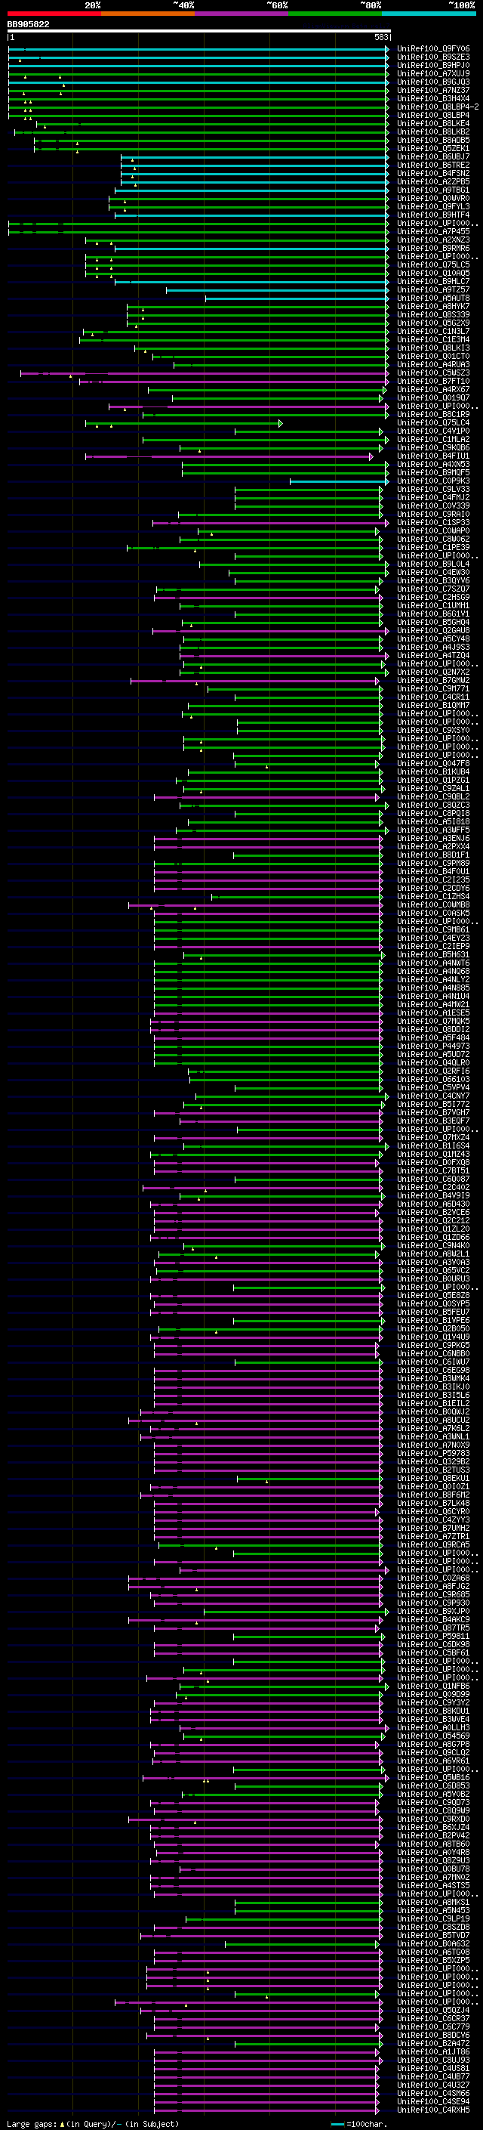
Task: Select hit label UniRef100_A4N885
Action: [432, 988]
